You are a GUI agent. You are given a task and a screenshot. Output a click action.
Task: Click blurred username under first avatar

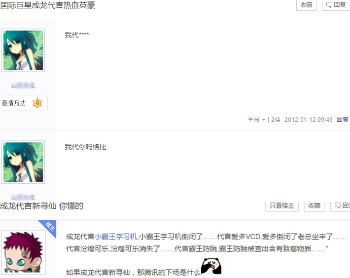23,85
